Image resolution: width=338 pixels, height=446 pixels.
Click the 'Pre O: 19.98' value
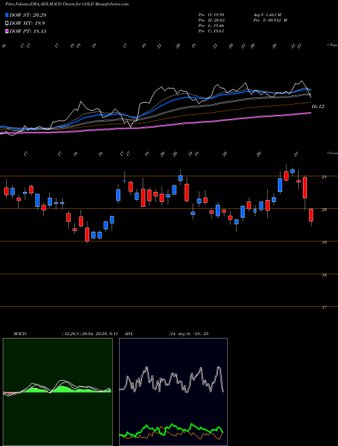[x=210, y=14]
